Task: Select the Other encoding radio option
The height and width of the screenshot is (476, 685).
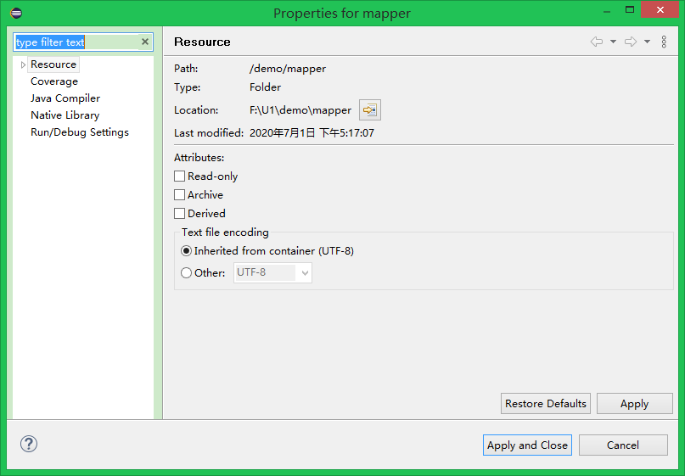Action: (x=187, y=273)
